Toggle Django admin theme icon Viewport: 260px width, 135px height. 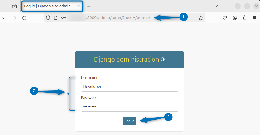click(x=163, y=59)
